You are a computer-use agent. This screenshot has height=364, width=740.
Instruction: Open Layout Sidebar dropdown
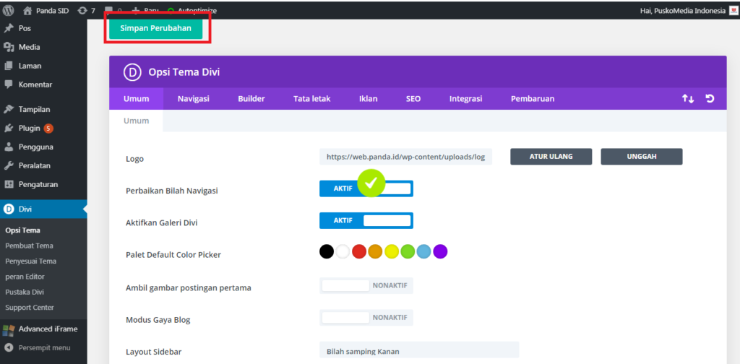coord(419,350)
